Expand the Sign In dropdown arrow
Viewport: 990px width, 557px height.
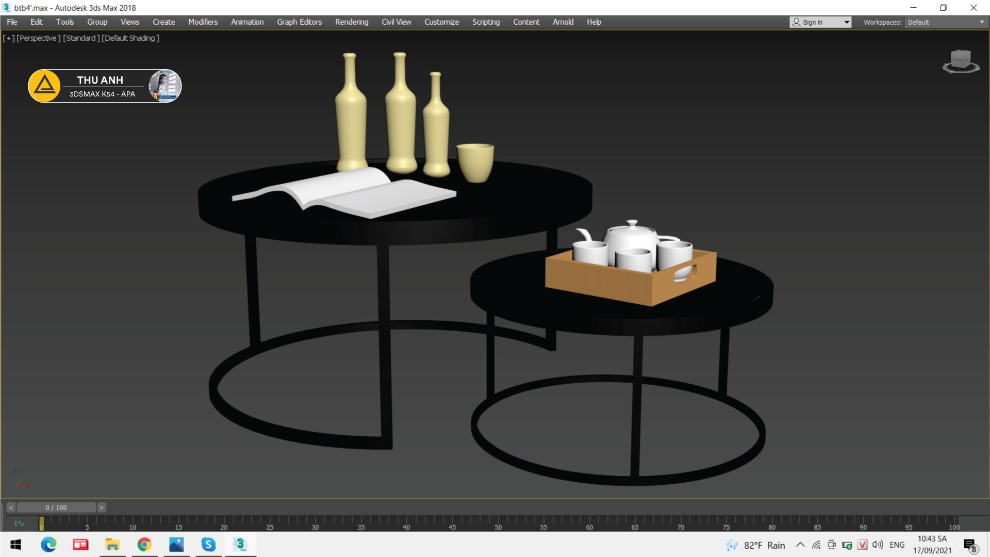click(x=847, y=22)
